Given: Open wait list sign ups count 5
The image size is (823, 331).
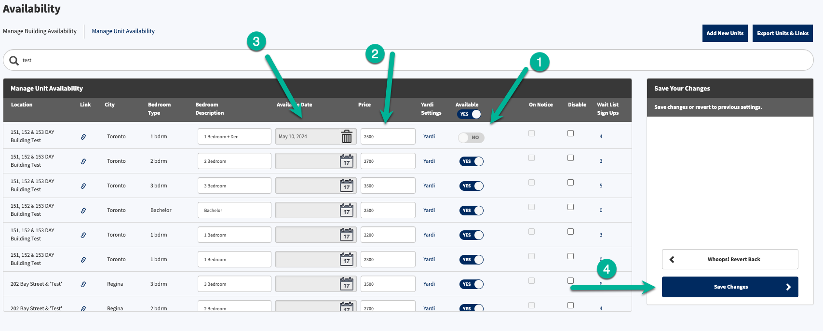Looking at the screenshot, I should tap(601, 186).
